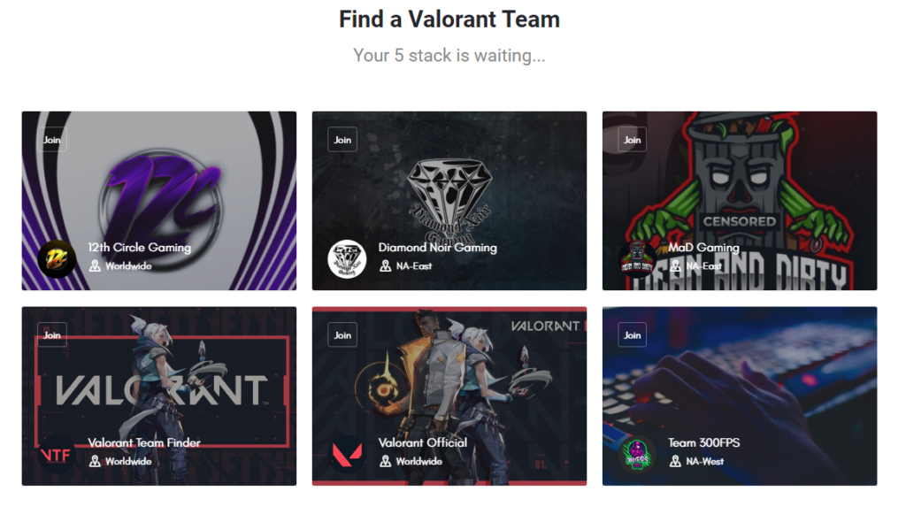This screenshot has height=530, width=906.
Task: Click the Team 300FPS avatar icon
Action: coord(637,454)
